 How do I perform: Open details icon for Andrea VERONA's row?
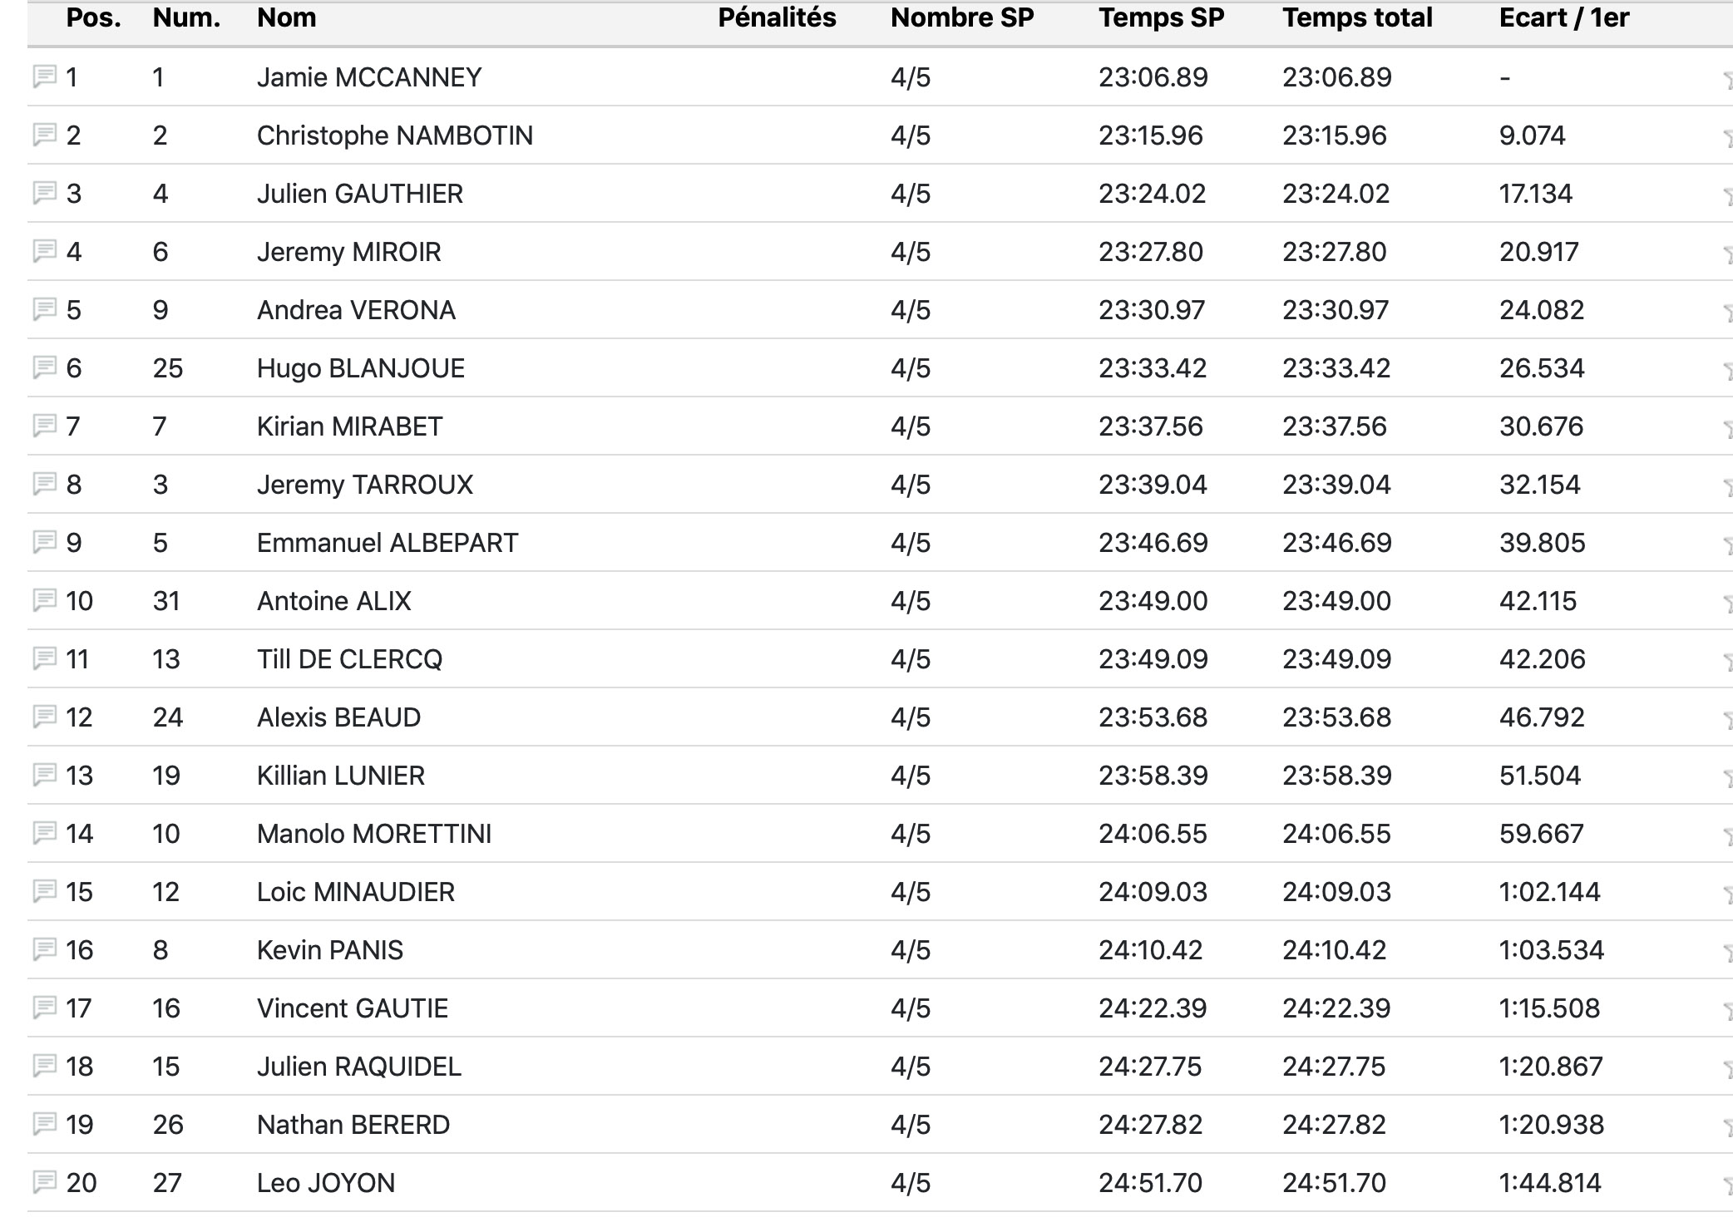tap(44, 309)
